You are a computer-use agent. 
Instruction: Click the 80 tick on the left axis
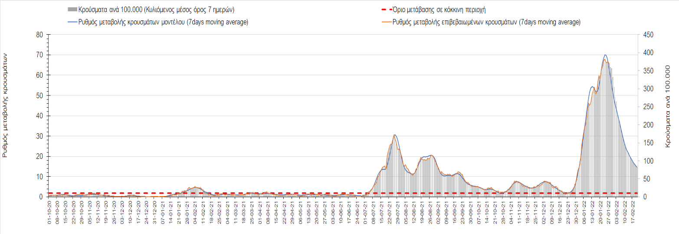pyautogui.click(x=39, y=35)
